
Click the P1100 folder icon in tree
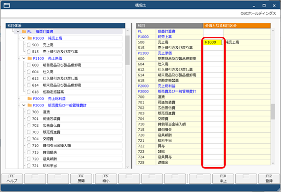29,58
